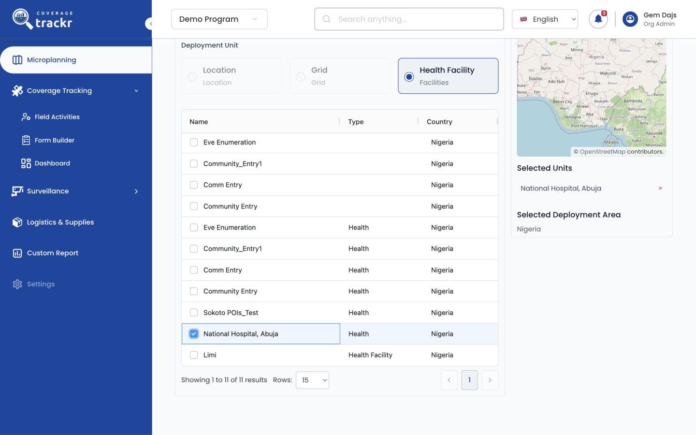Go to page 1 of results
696x435 pixels.
(x=469, y=380)
